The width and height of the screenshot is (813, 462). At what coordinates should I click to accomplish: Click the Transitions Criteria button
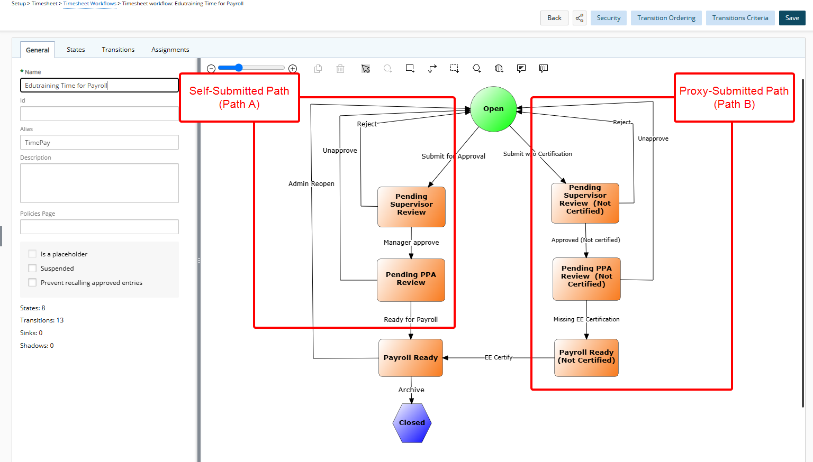(740, 18)
